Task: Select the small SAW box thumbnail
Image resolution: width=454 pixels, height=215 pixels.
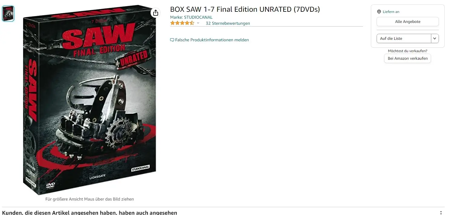Action: click(x=8, y=14)
